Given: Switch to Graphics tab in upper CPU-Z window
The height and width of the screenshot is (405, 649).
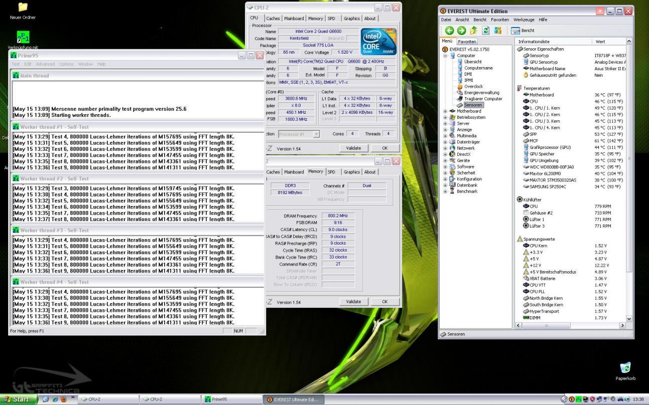Looking at the screenshot, I should (x=351, y=19).
